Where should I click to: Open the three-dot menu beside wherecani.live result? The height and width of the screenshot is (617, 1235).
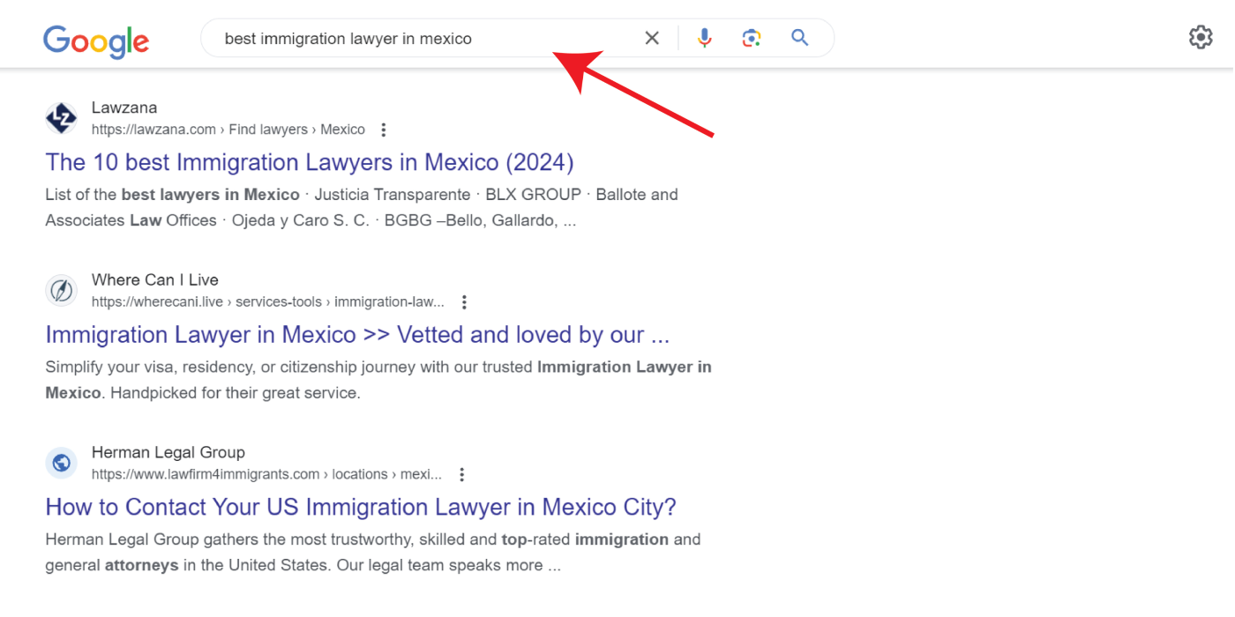click(464, 302)
